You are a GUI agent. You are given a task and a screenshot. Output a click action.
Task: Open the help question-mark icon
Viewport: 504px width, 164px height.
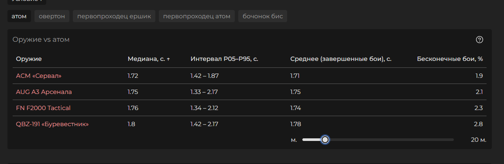point(479,40)
